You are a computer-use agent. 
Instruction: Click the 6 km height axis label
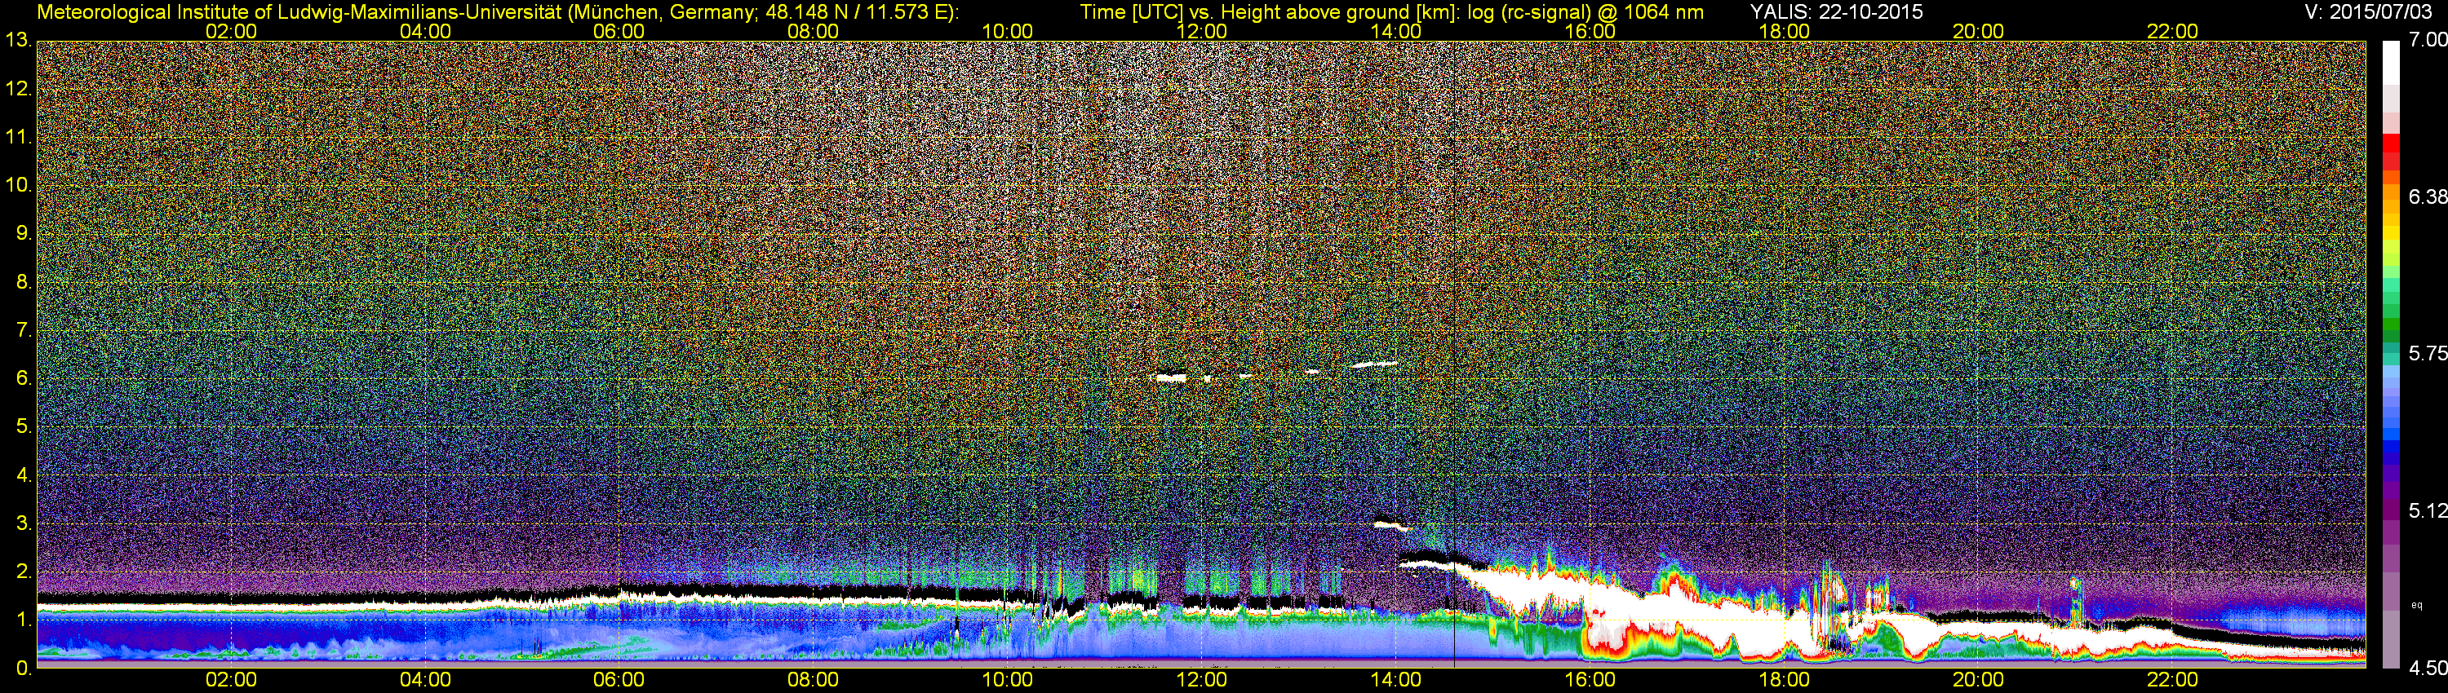click(23, 379)
